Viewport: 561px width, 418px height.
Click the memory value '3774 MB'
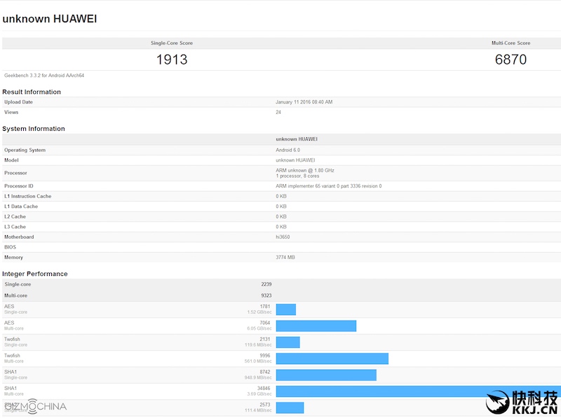(285, 257)
